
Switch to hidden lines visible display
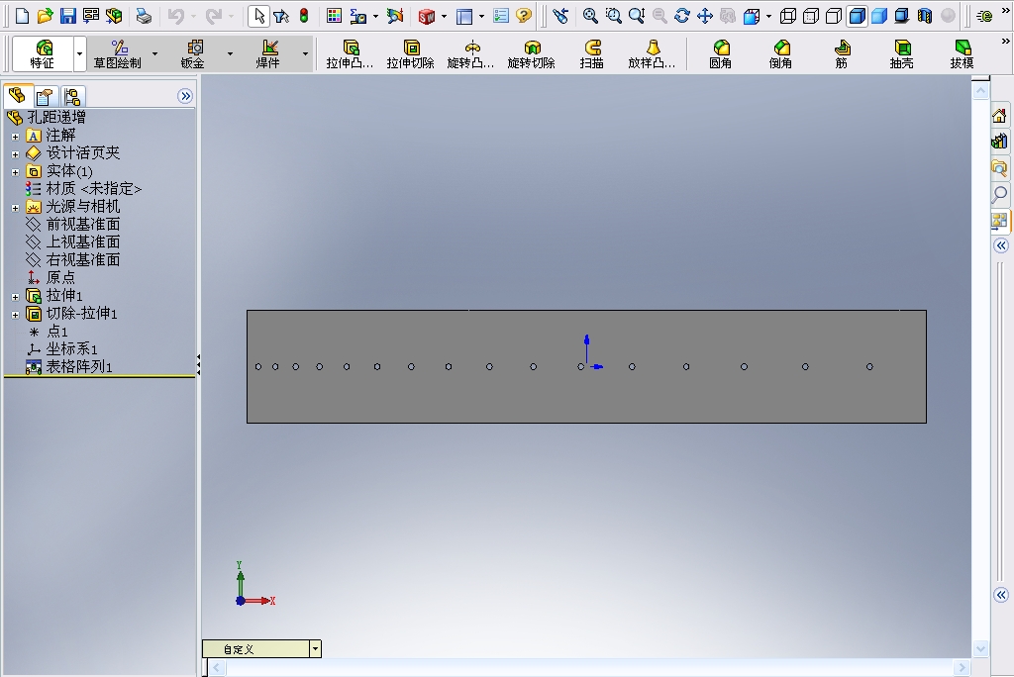811,16
